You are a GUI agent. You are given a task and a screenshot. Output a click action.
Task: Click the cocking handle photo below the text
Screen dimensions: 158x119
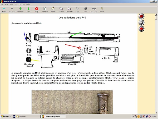72,102
